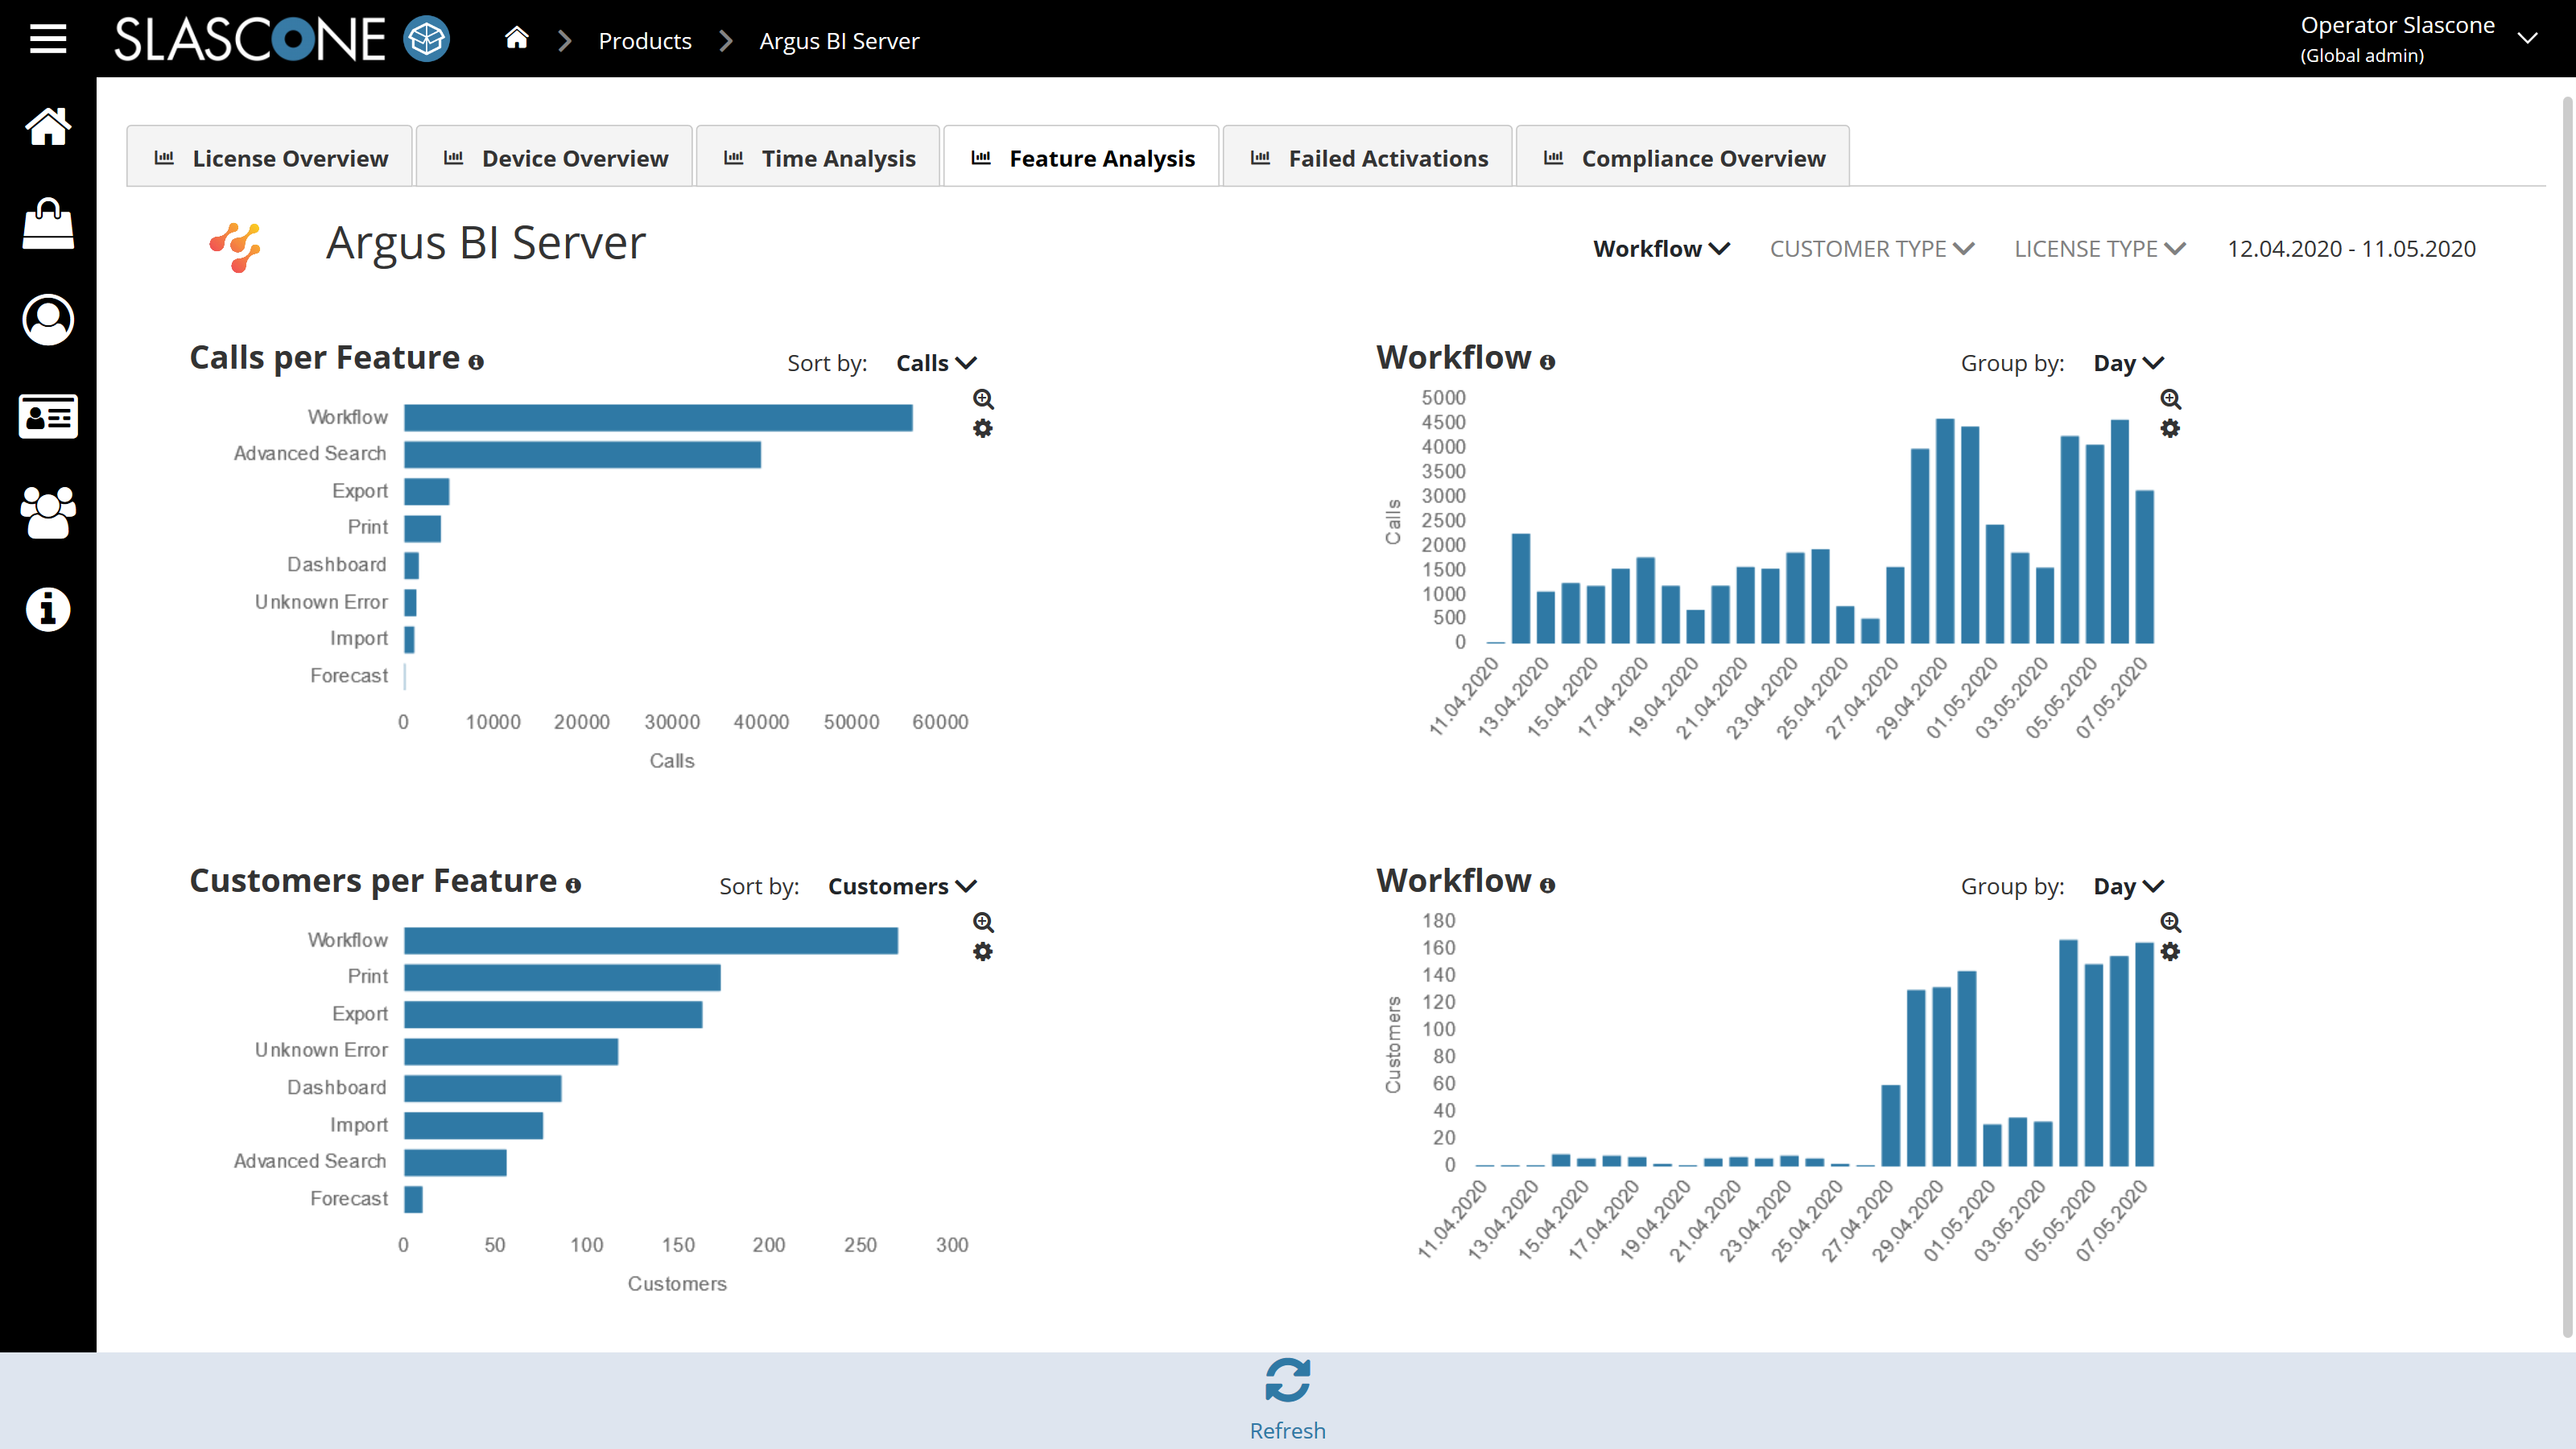Screen dimensions: 2576x1449
Task: Open the user profile sidebar icon
Action: (x=47, y=320)
